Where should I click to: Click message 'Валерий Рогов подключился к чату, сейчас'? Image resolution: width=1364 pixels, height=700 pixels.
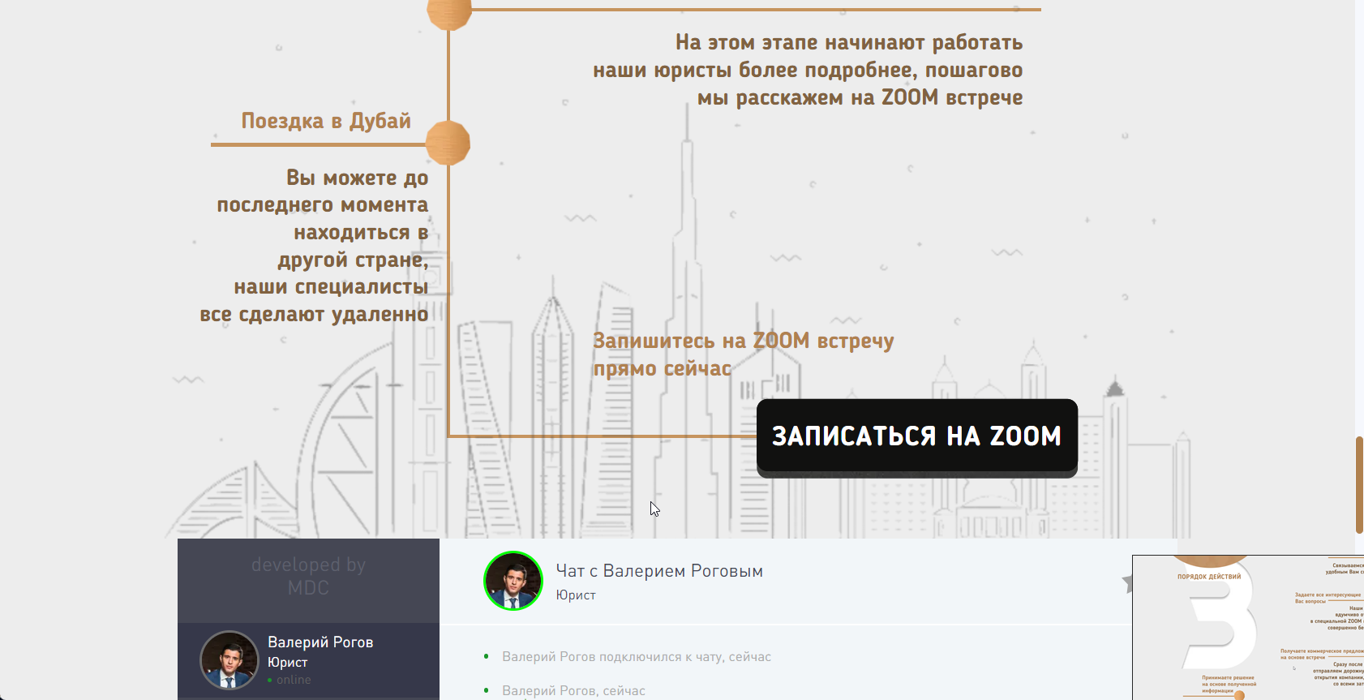637,657
